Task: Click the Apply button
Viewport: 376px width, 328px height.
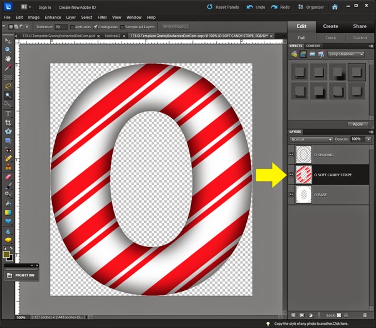Action: (358, 124)
